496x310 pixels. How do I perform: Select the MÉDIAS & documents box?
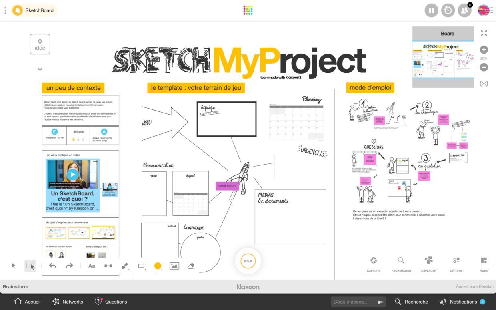coord(290,216)
